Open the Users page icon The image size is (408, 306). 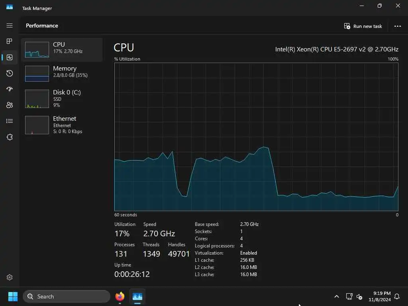click(10, 105)
